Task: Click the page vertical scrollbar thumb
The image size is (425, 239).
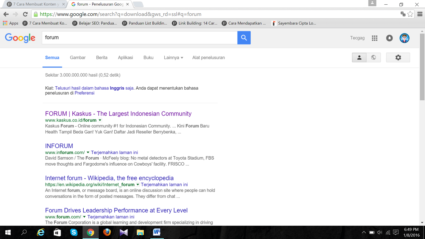Action: pos(422,66)
